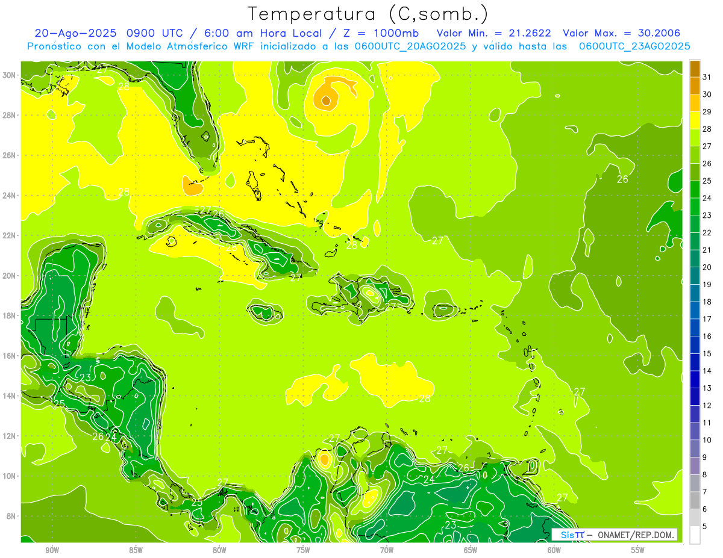Click the 30N latitude axis label
This screenshot has width=723, height=558.
pos(9,75)
